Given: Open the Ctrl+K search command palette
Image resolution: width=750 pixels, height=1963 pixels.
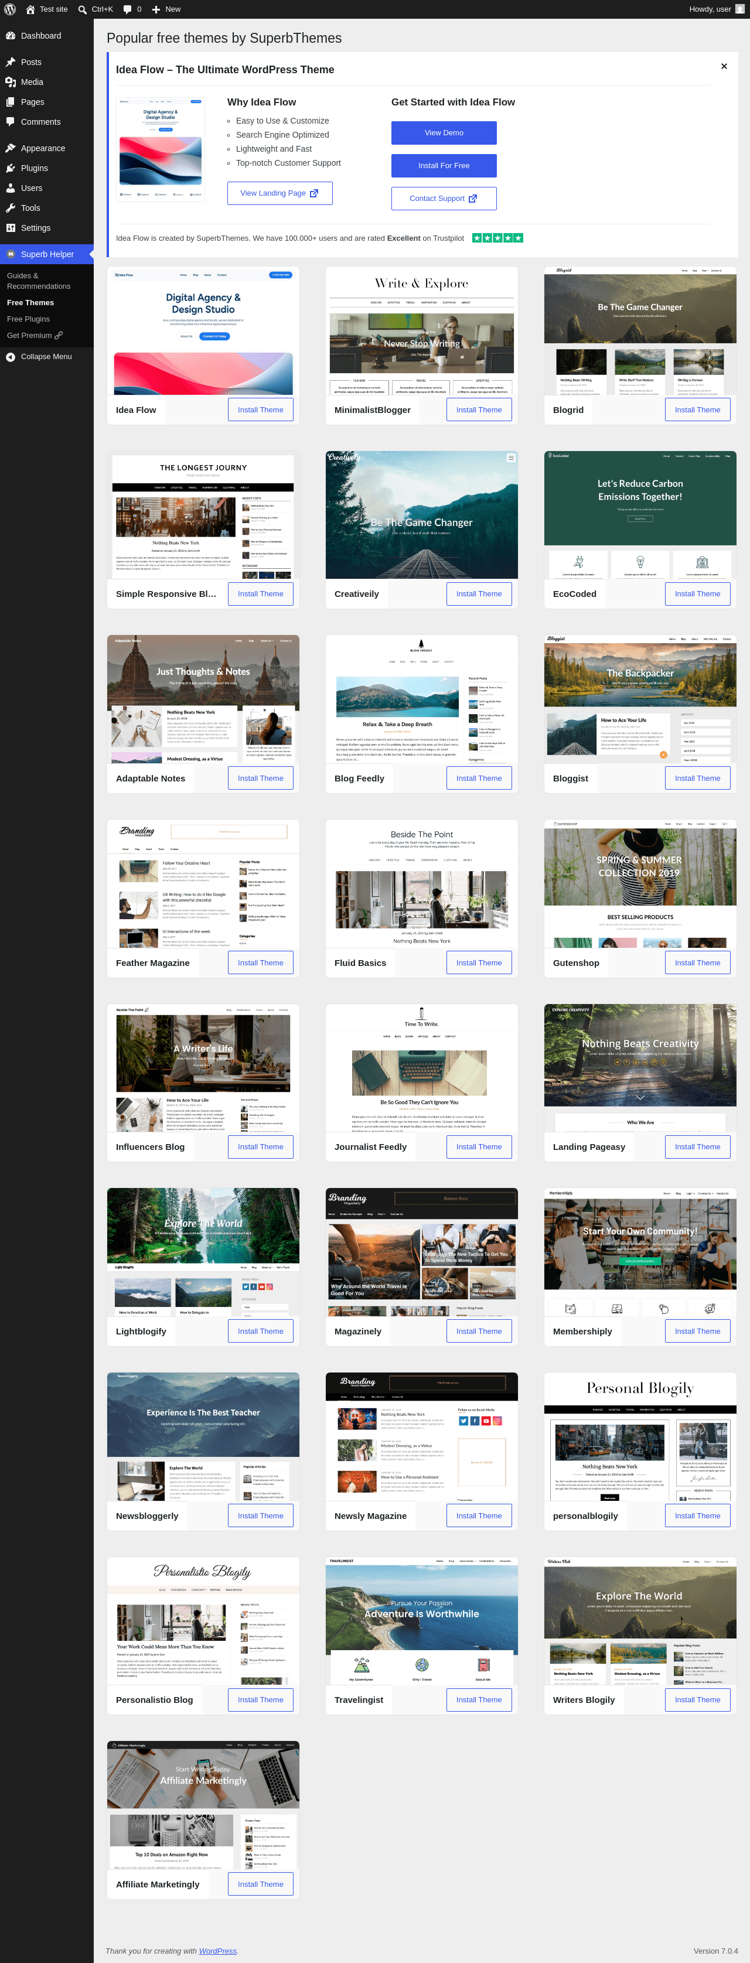Looking at the screenshot, I should click(96, 9).
